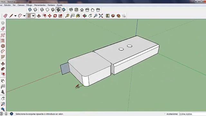Select the Scale tool
This screenshot has height=116, width=206.
click(x=61, y=16)
